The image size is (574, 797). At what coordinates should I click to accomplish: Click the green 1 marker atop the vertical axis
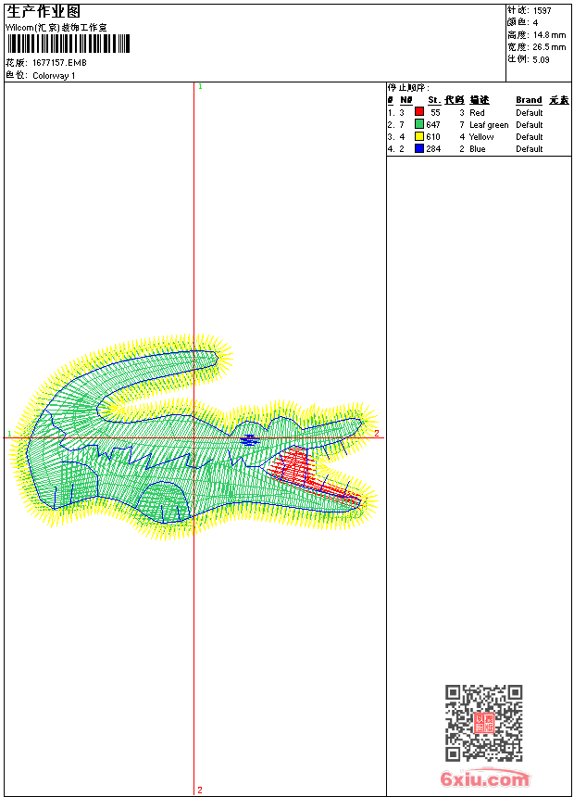click(x=201, y=87)
